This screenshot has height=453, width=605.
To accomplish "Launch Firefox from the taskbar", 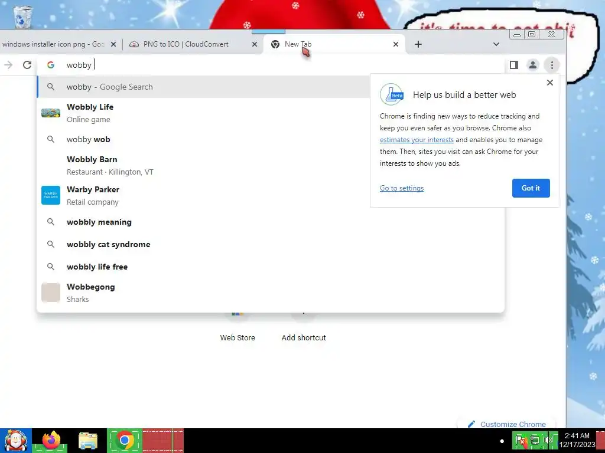I will pos(51,440).
